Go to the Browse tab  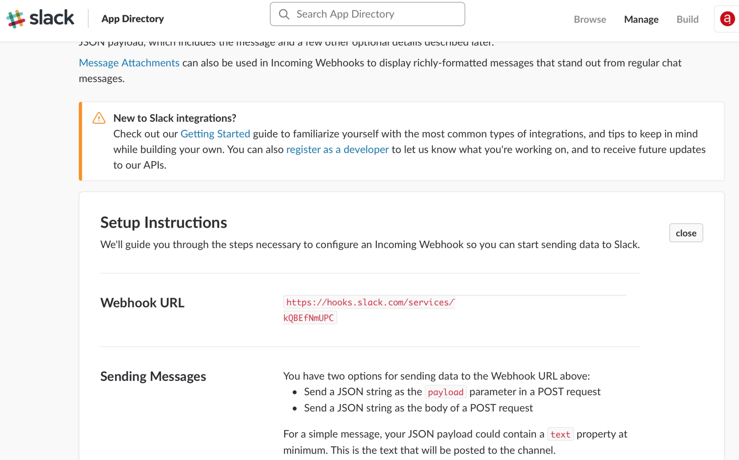click(x=590, y=19)
